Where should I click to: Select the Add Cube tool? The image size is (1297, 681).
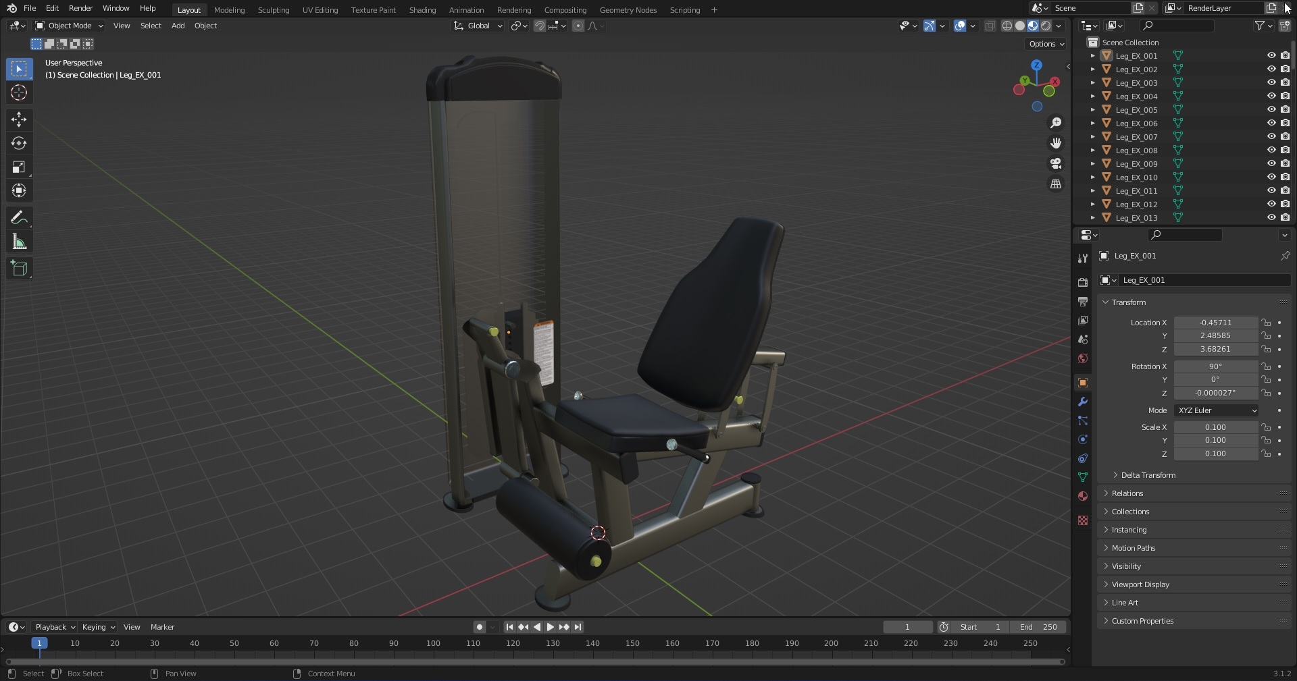[x=19, y=269]
